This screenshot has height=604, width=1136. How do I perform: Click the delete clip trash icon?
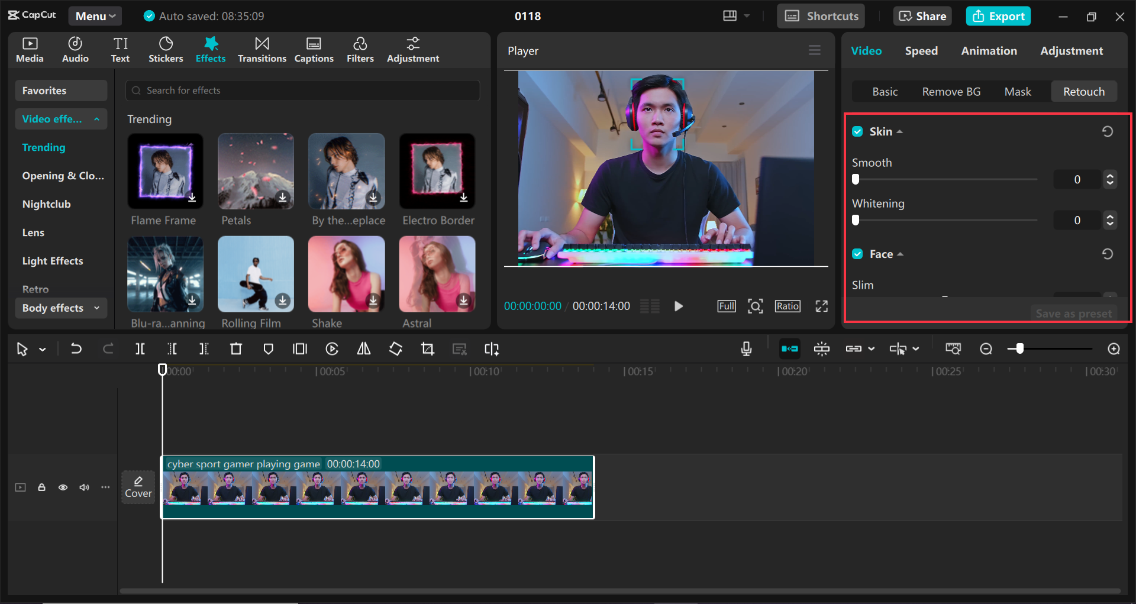click(x=235, y=349)
